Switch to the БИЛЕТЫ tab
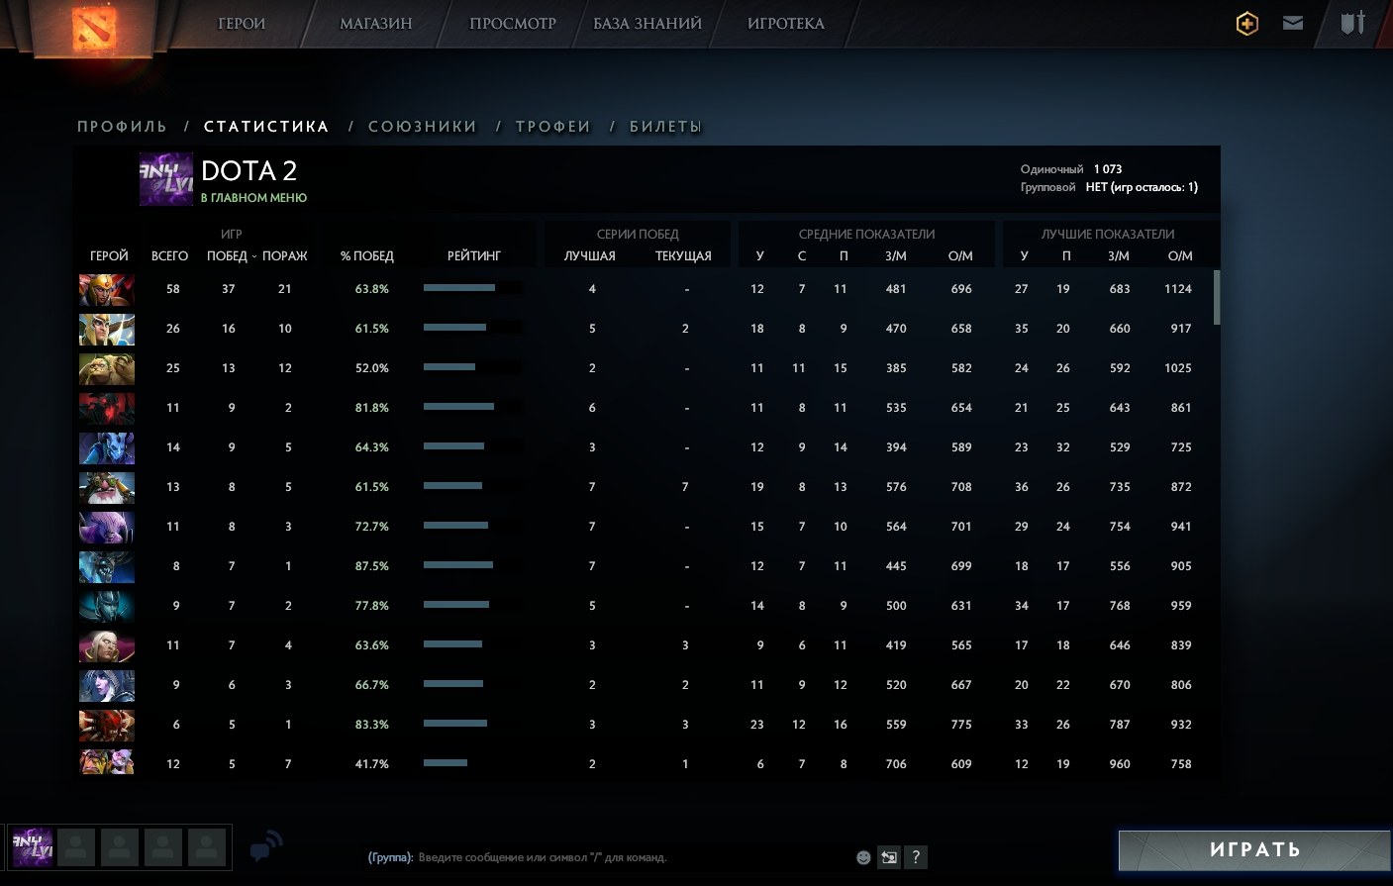 [665, 127]
